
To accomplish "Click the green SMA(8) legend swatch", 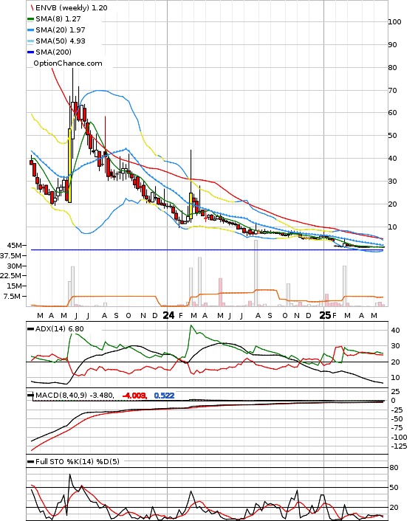I will tap(30, 19).
